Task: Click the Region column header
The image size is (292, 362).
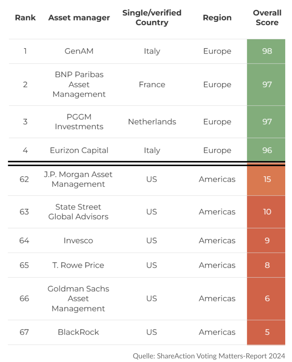Action: [217, 18]
